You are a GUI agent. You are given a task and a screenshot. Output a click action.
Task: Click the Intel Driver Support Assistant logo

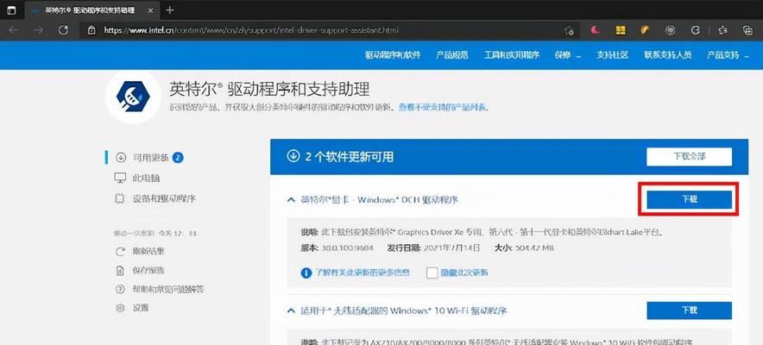pyautogui.click(x=133, y=97)
